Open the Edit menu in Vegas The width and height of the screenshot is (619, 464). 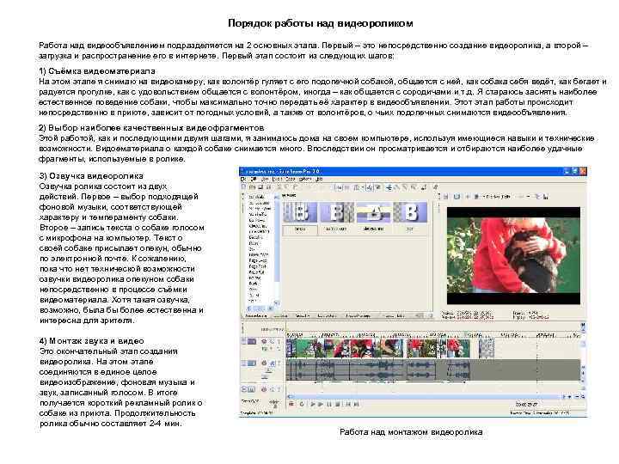[254, 179]
